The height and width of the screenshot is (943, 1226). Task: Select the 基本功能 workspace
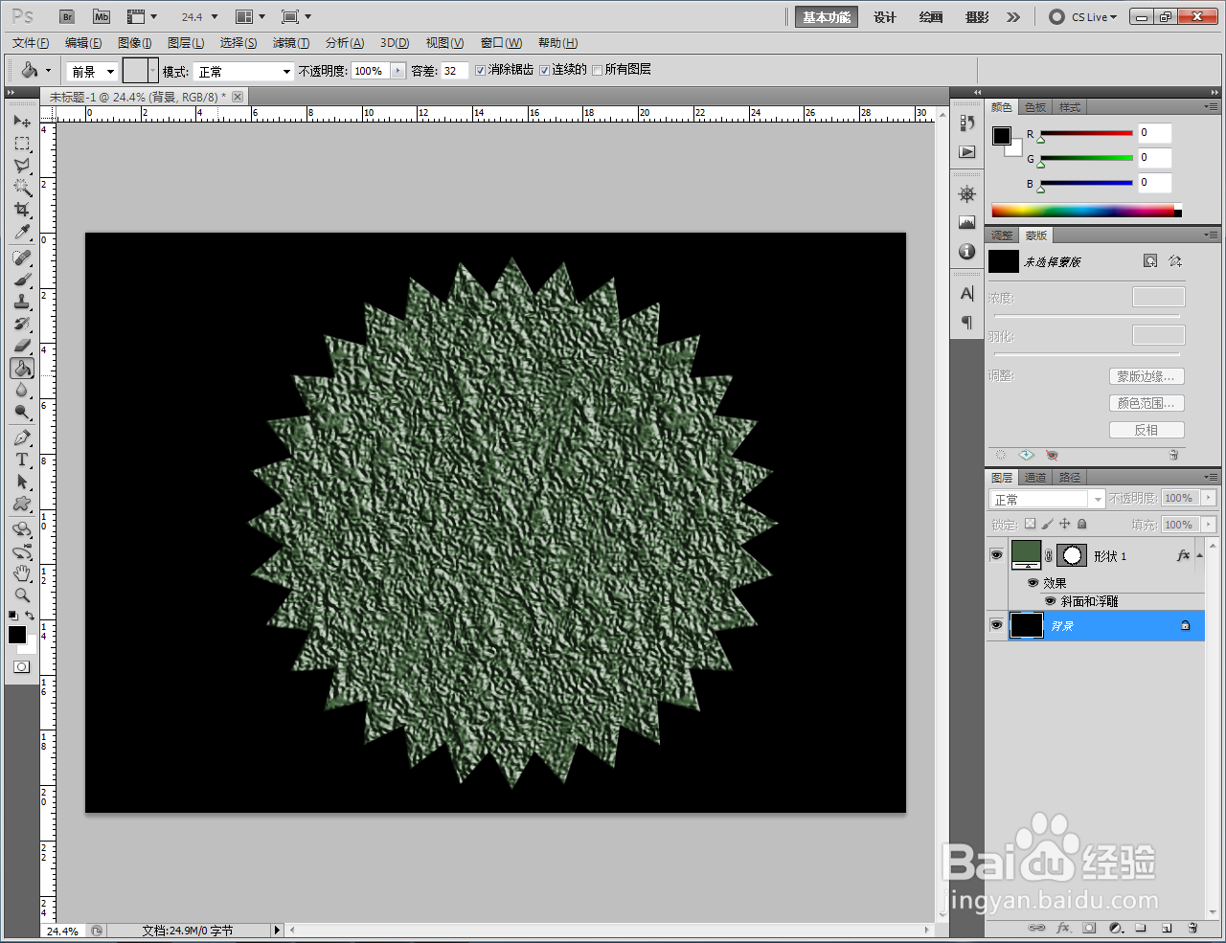click(x=826, y=16)
